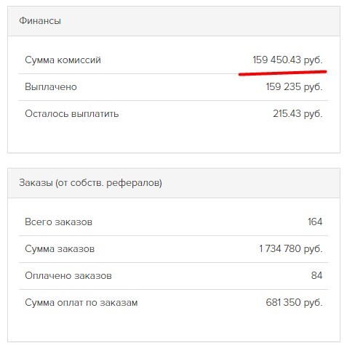
Task: Click the 215.43 руб. remaining value
Action: (298, 113)
